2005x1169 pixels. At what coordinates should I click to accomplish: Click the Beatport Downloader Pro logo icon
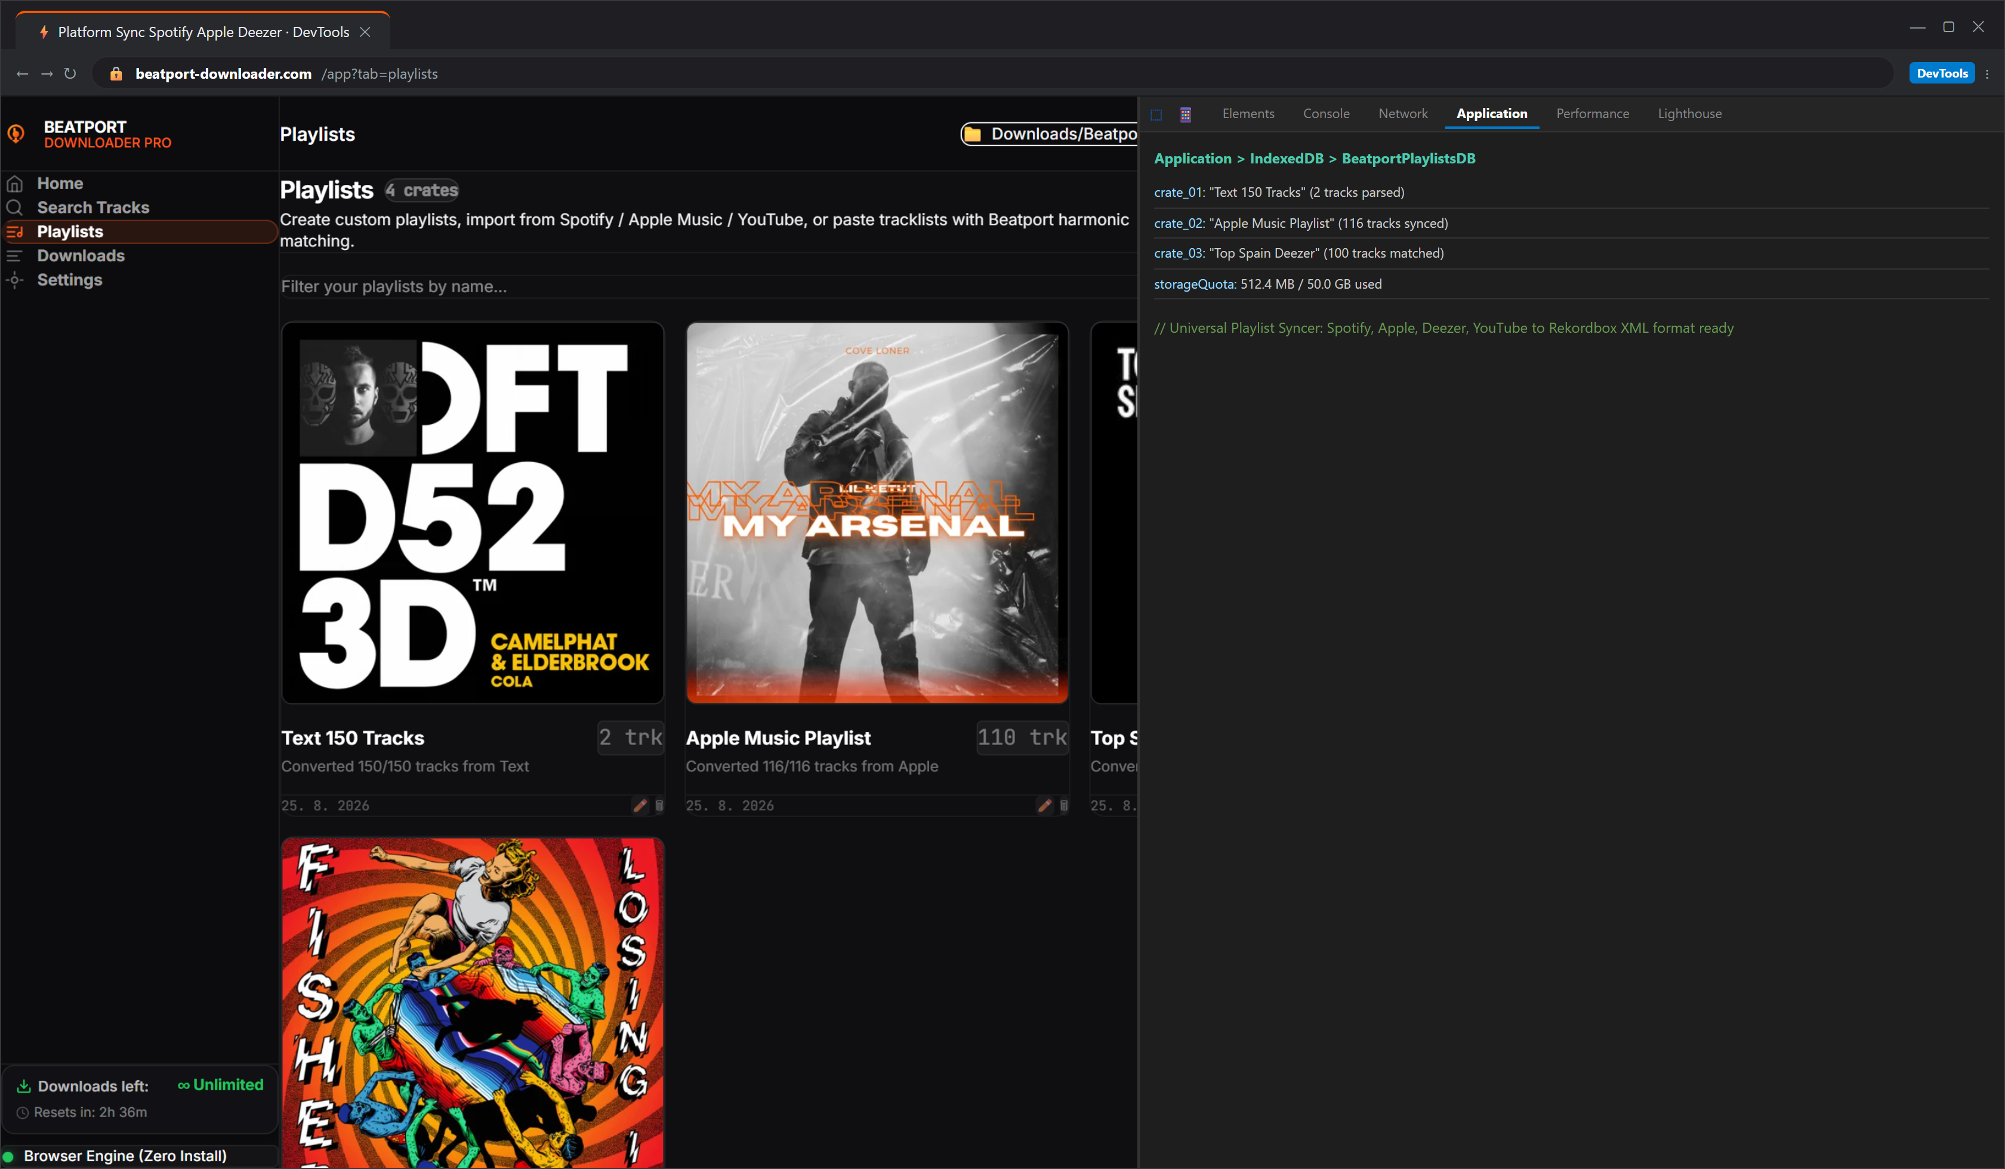tap(16, 134)
